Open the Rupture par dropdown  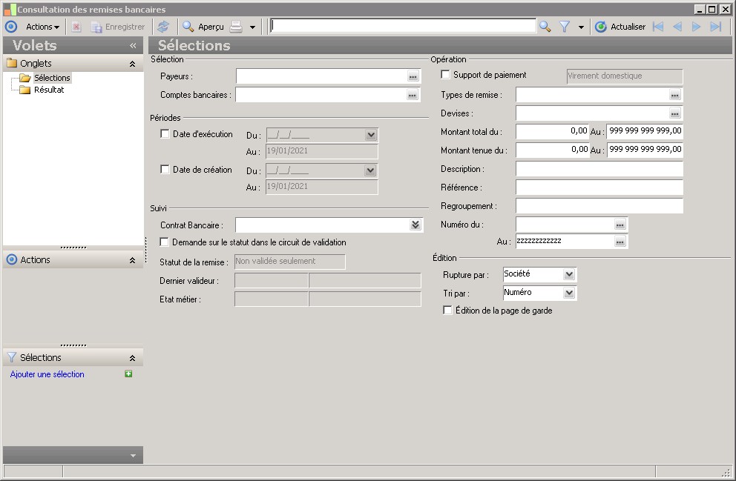pos(569,275)
